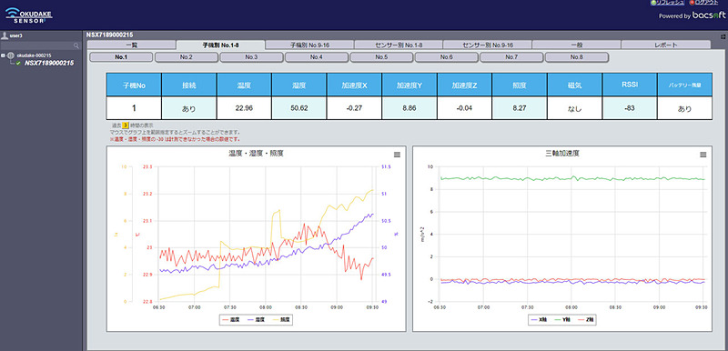Click the acceleration Z value -0.04
Viewport: 728px width, 351px height.
[x=464, y=108]
